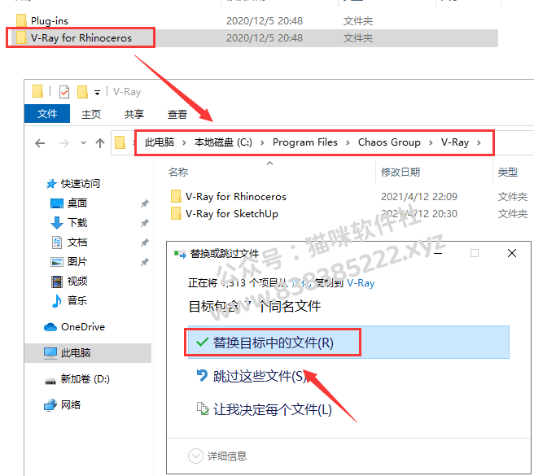Expand chevron after Chaos Group breadcrumb
Screen dimensions: 534x476
(x=431, y=142)
